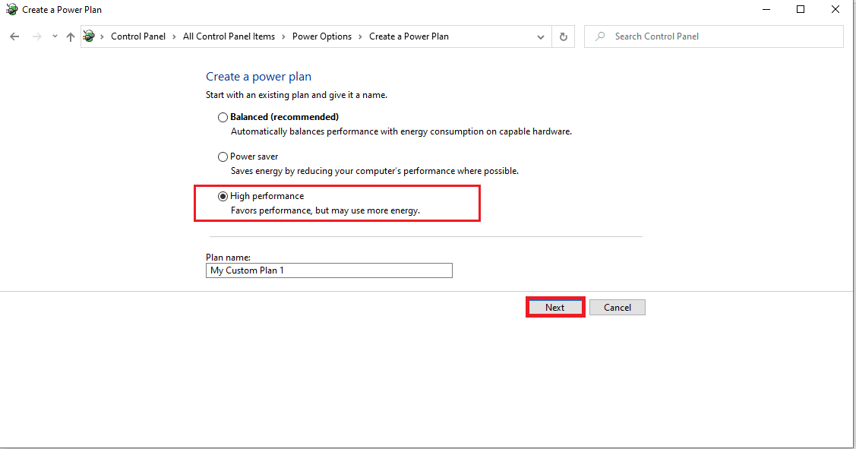The height and width of the screenshot is (449, 856).
Task: Click the Search Control Panel box
Action: tap(713, 36)
